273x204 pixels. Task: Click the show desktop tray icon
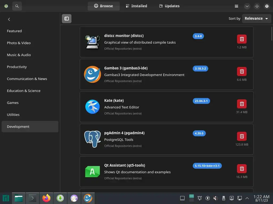pos(182,198)
